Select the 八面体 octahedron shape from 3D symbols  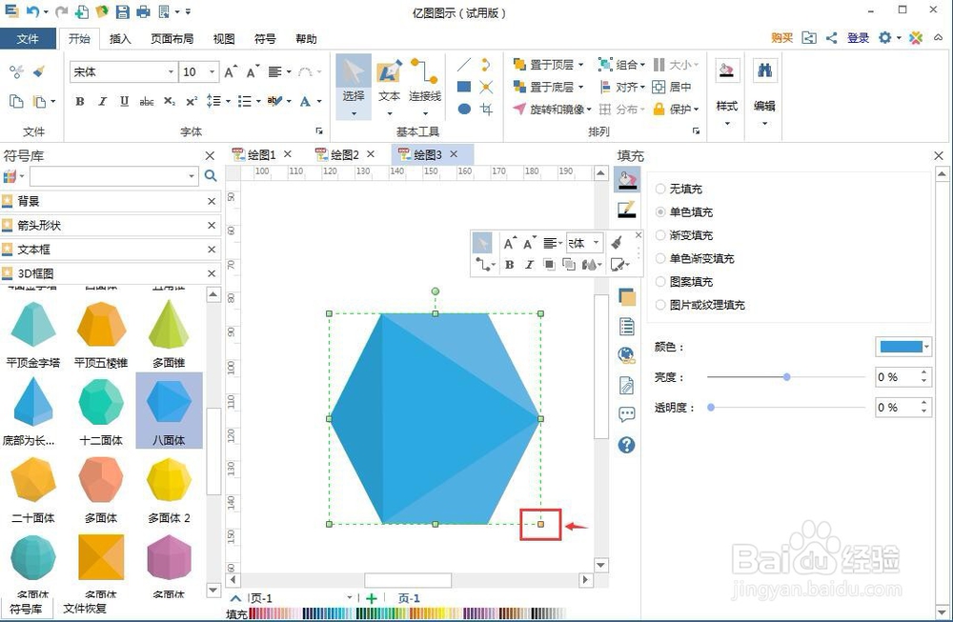(x=169, y=405)
